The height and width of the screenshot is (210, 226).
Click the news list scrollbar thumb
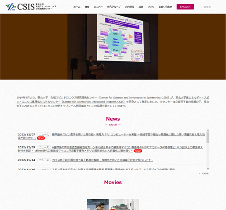pyautogui.click(x=208, y=137)
